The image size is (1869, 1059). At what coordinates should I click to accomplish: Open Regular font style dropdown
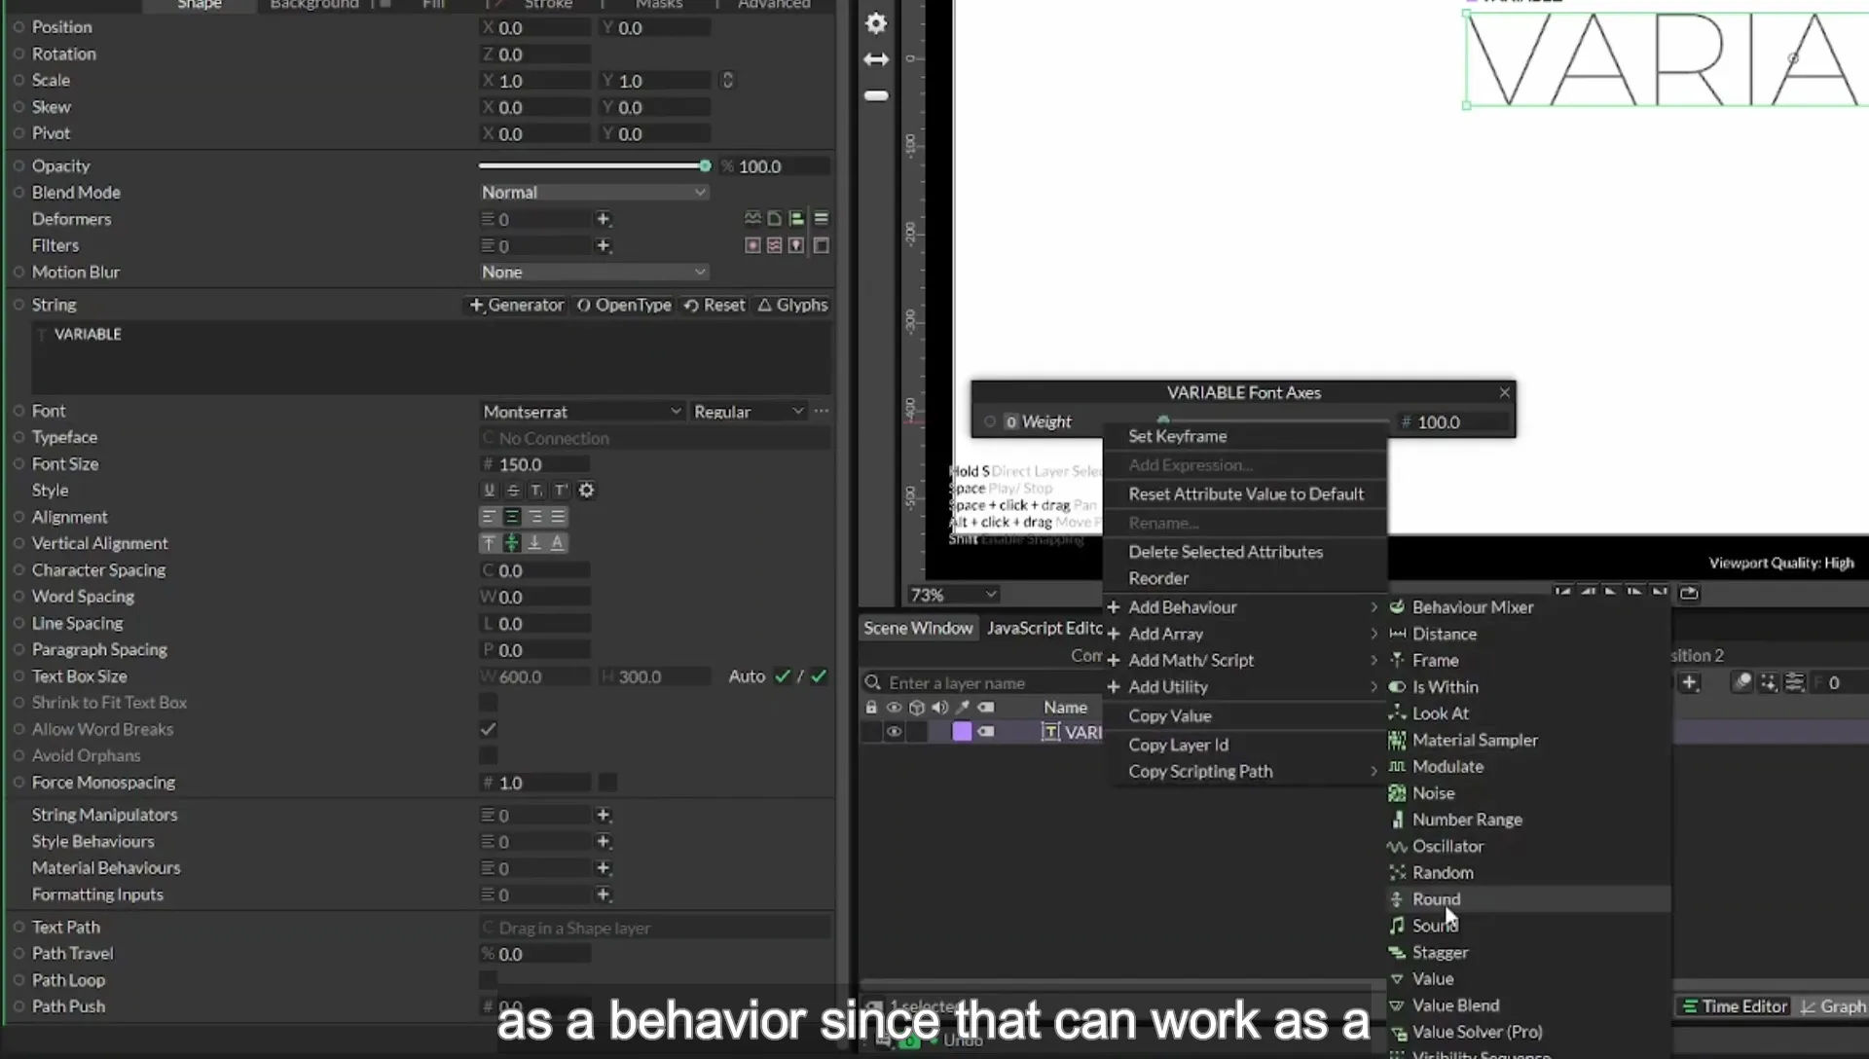point(749,412)
